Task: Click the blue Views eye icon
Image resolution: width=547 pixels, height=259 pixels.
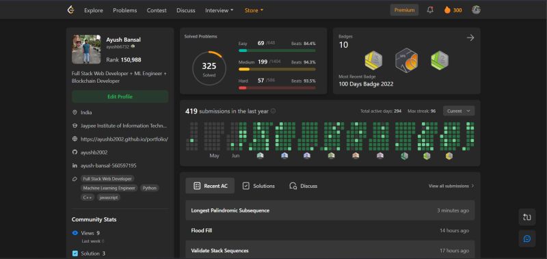Action: coord(75,233)
